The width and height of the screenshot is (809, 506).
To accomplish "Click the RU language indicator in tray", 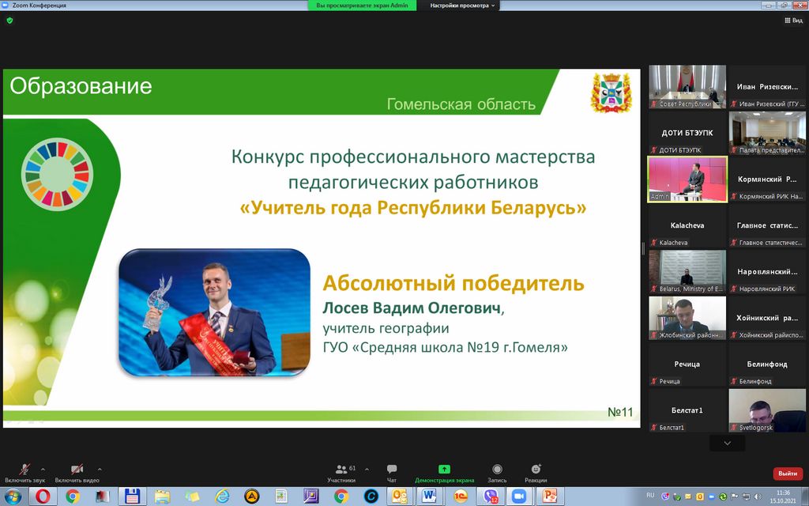I will pyautogui.click(x=650, y=495).
